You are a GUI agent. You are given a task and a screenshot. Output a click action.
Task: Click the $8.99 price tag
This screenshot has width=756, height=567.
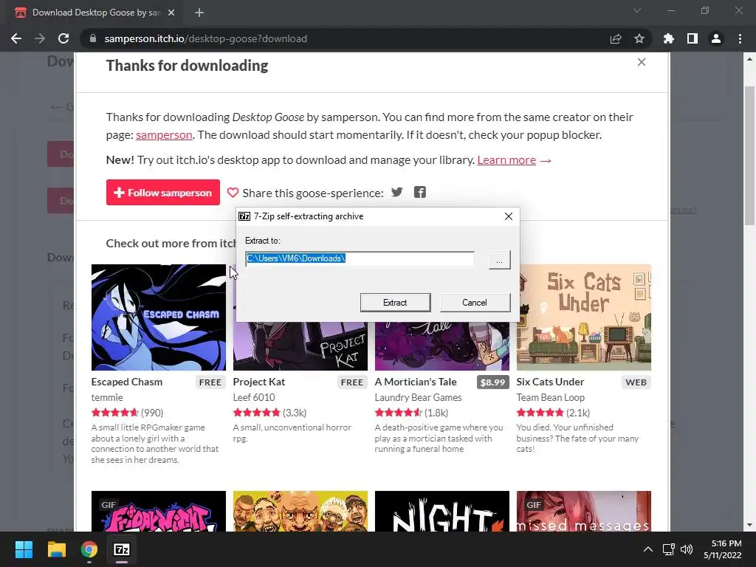pyautogui.click(x=492, y=382)
